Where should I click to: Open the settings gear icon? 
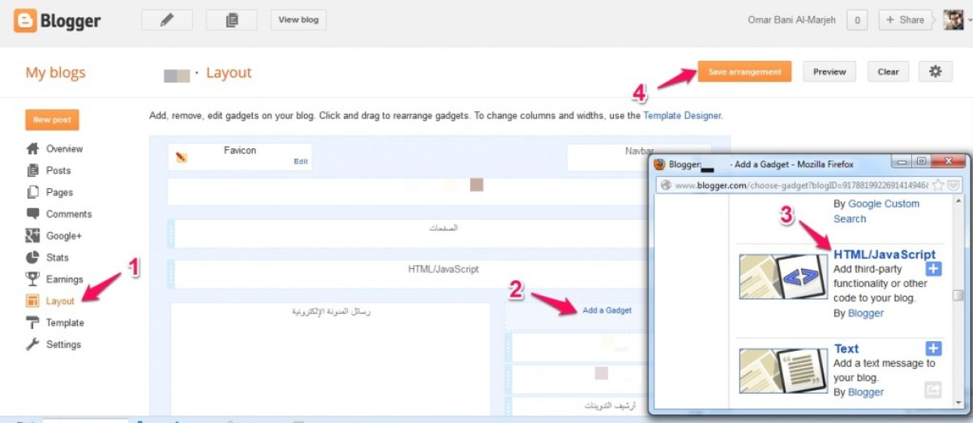pos(935,72)
